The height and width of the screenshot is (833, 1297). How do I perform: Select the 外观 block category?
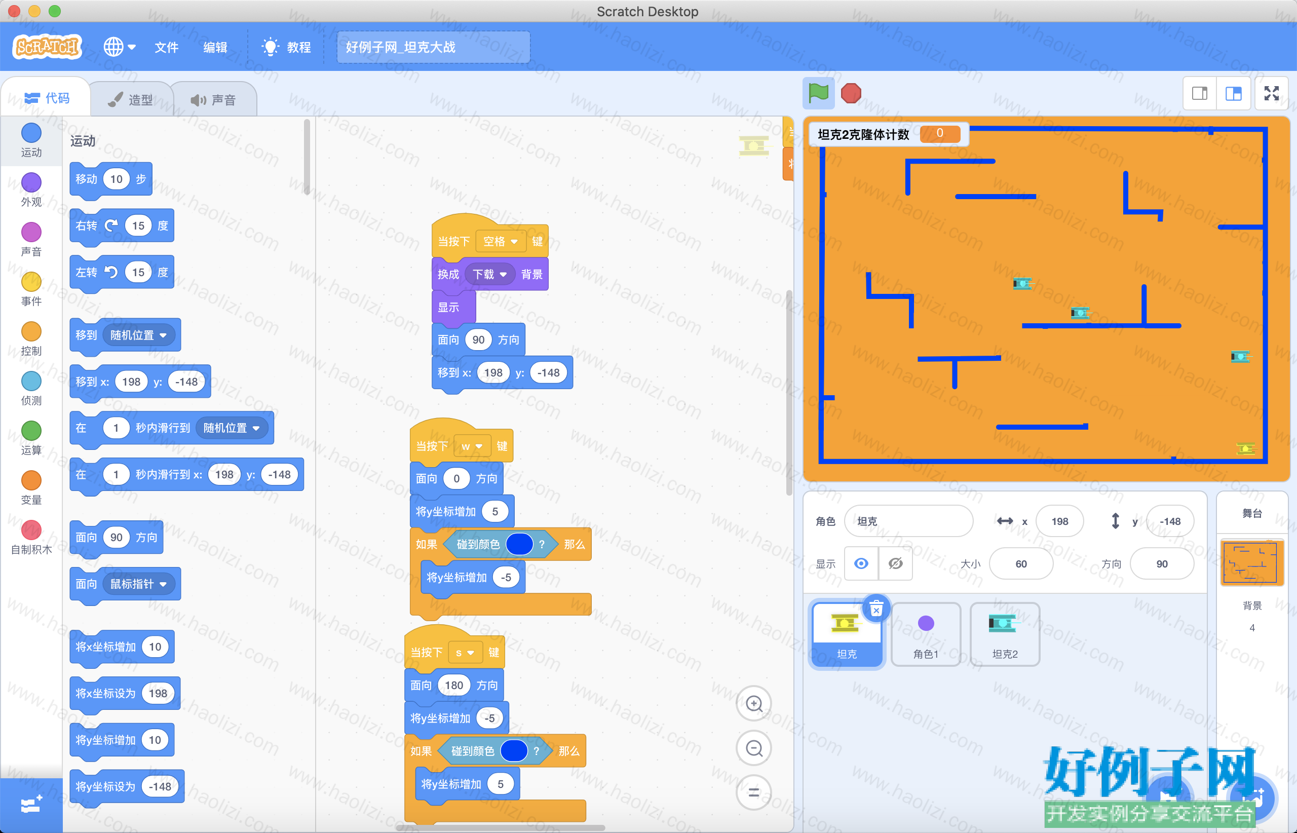point(31,191)
